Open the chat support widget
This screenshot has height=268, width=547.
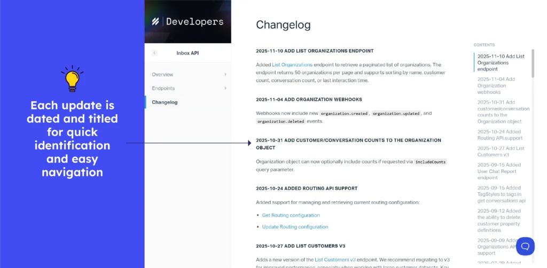coord(525,247)
